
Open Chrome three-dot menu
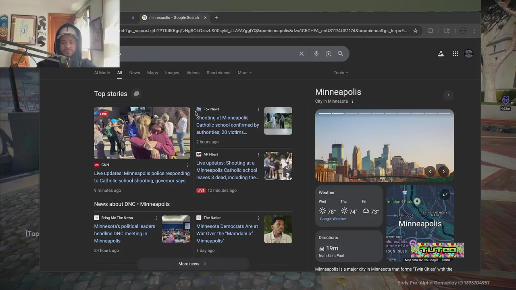pyautogui.click(x=474, y=31)
